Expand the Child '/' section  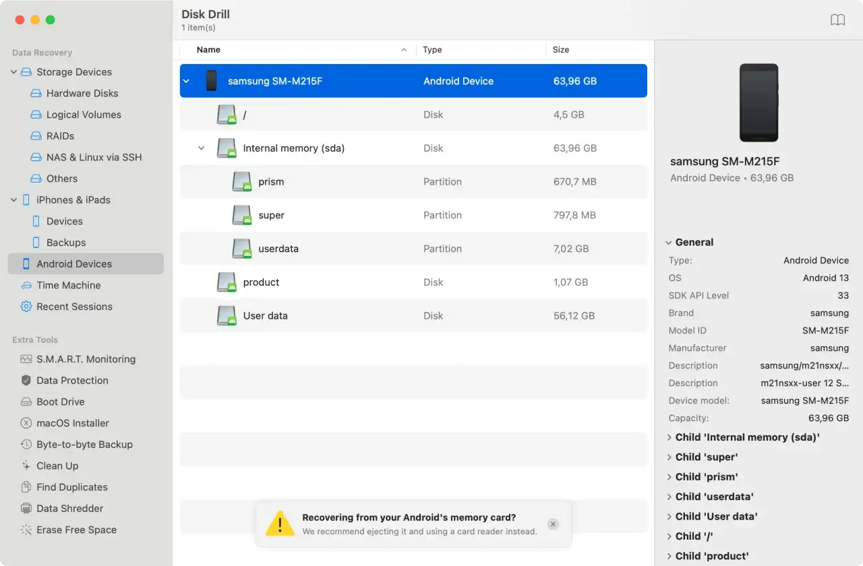coord(669,536)
